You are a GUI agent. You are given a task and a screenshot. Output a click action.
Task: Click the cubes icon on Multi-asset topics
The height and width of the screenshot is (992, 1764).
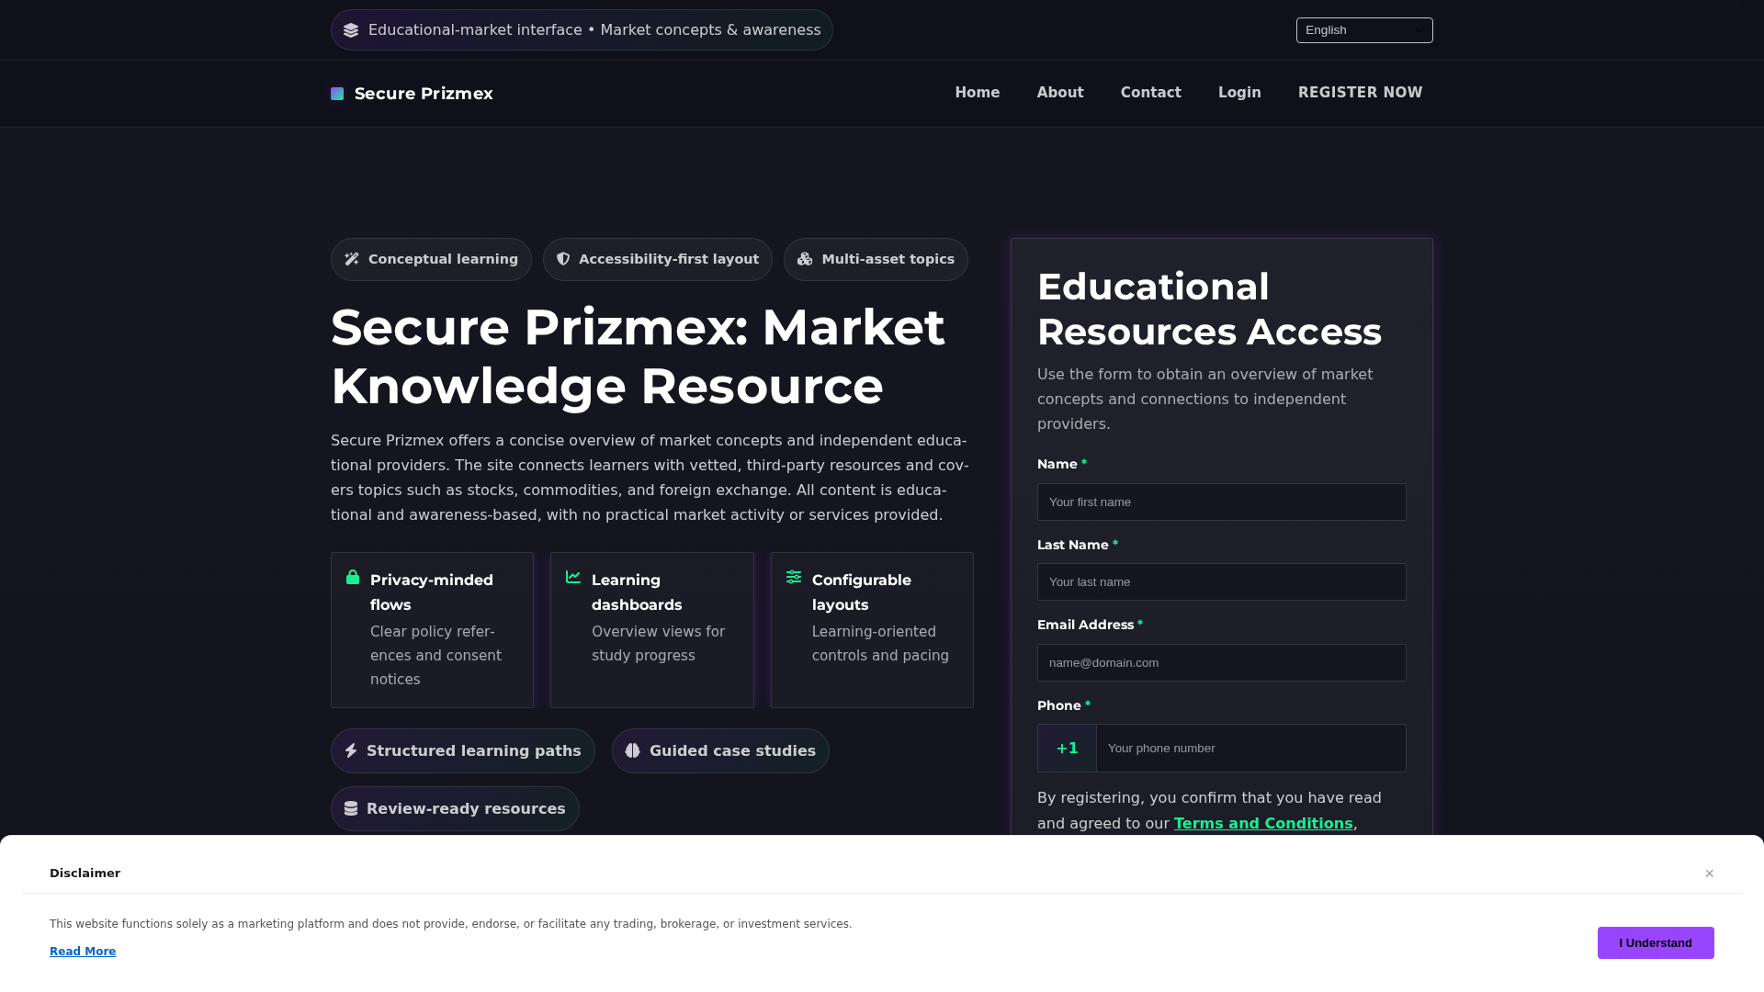[x=805, y=259]
